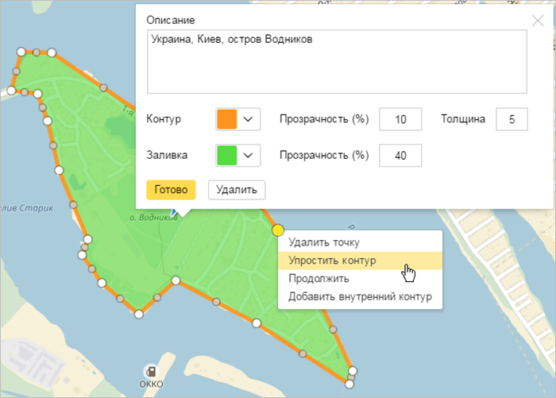
Task: Click the OKKO gas station map icon
Action: click(150, 371)
